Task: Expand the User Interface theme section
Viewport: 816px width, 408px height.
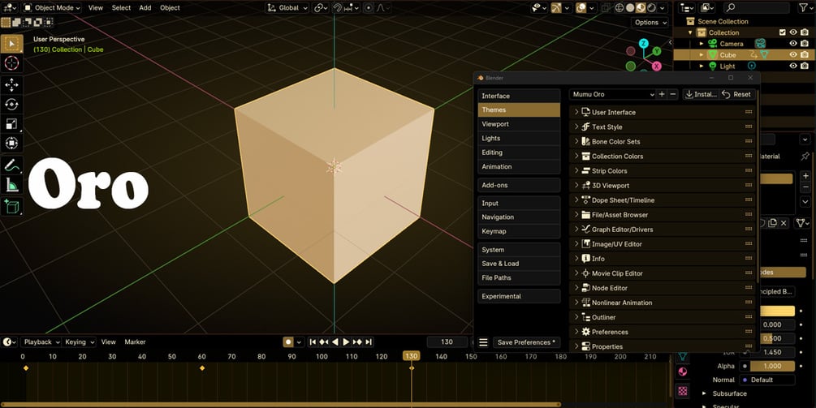Action: (576, 112)
